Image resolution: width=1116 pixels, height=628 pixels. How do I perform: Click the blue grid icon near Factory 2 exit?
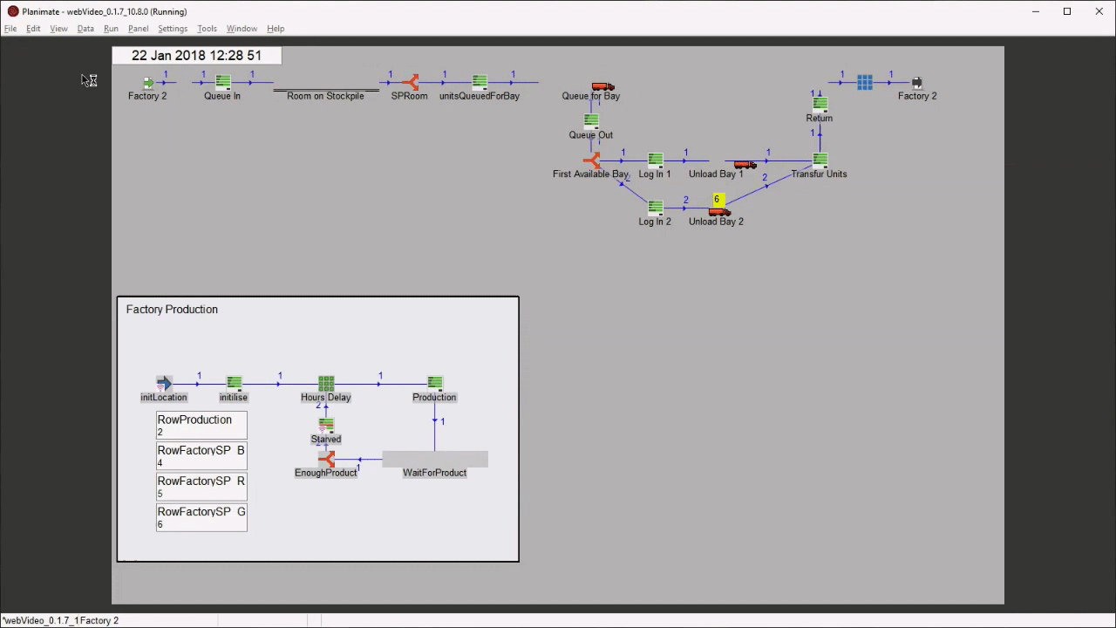(864, 82)
